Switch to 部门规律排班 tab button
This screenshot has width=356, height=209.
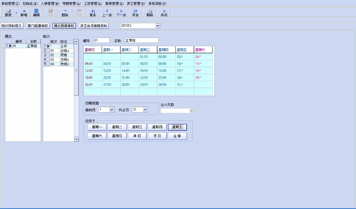pos(38,26)
